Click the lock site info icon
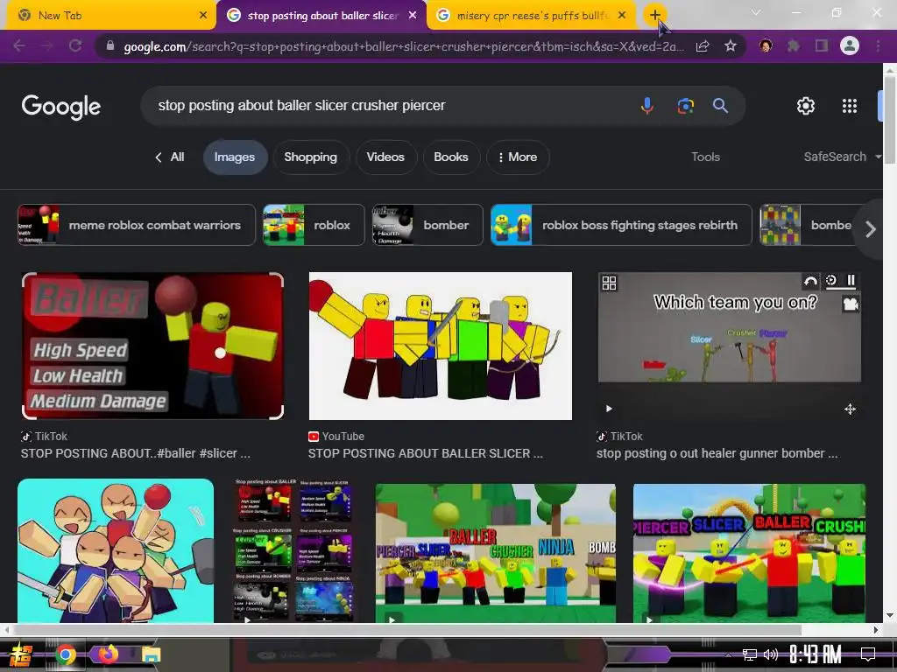 coord(110,45)
